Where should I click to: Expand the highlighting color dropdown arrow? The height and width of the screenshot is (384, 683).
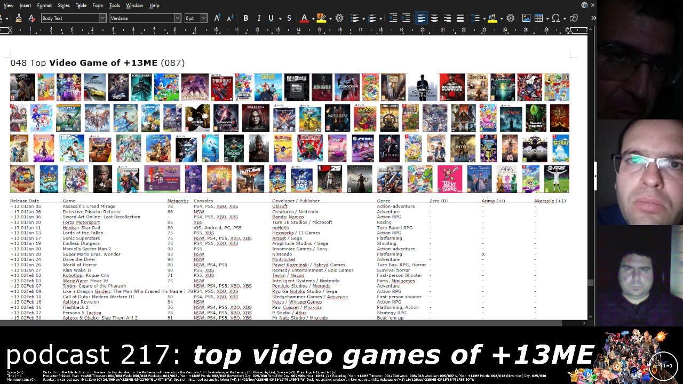tap(329, 18)
